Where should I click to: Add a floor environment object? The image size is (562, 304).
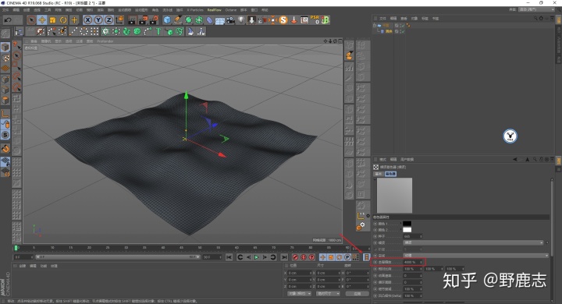coord(219,20)
